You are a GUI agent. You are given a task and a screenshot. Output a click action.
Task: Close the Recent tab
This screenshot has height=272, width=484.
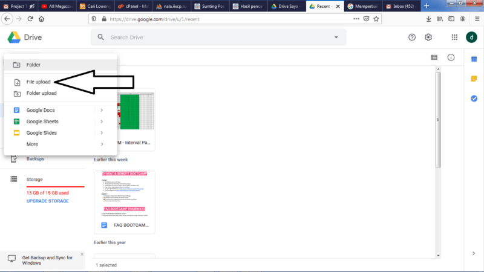(338, 6)
